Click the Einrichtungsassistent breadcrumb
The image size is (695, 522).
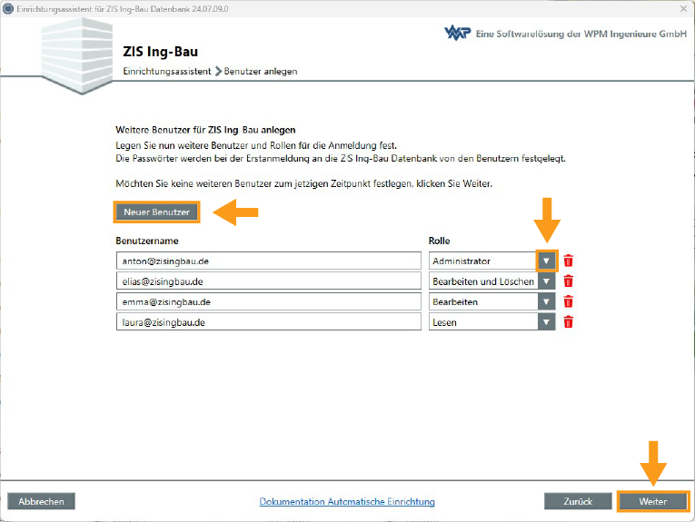coord(167,72)
